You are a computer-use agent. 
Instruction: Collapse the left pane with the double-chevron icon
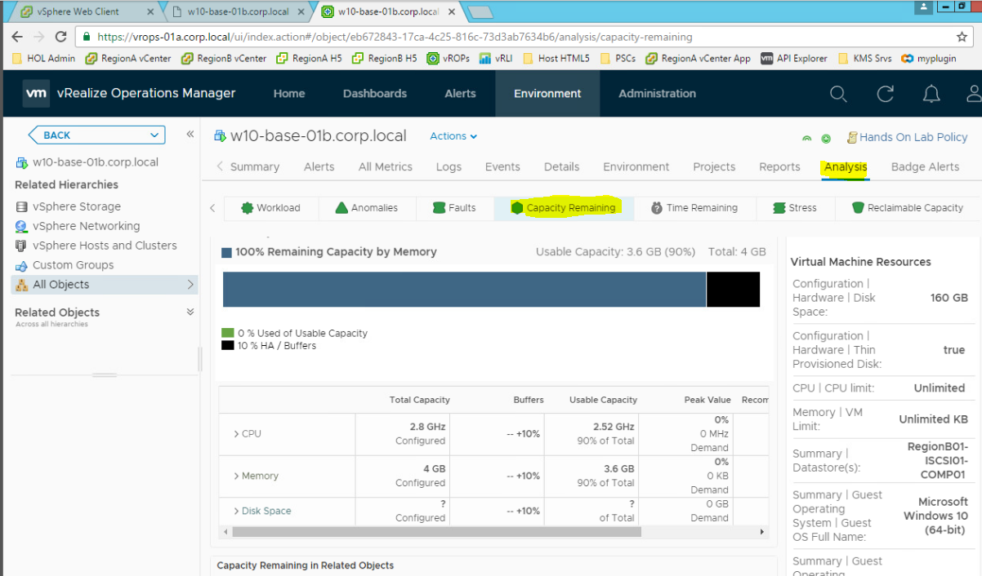click(190, 135)
